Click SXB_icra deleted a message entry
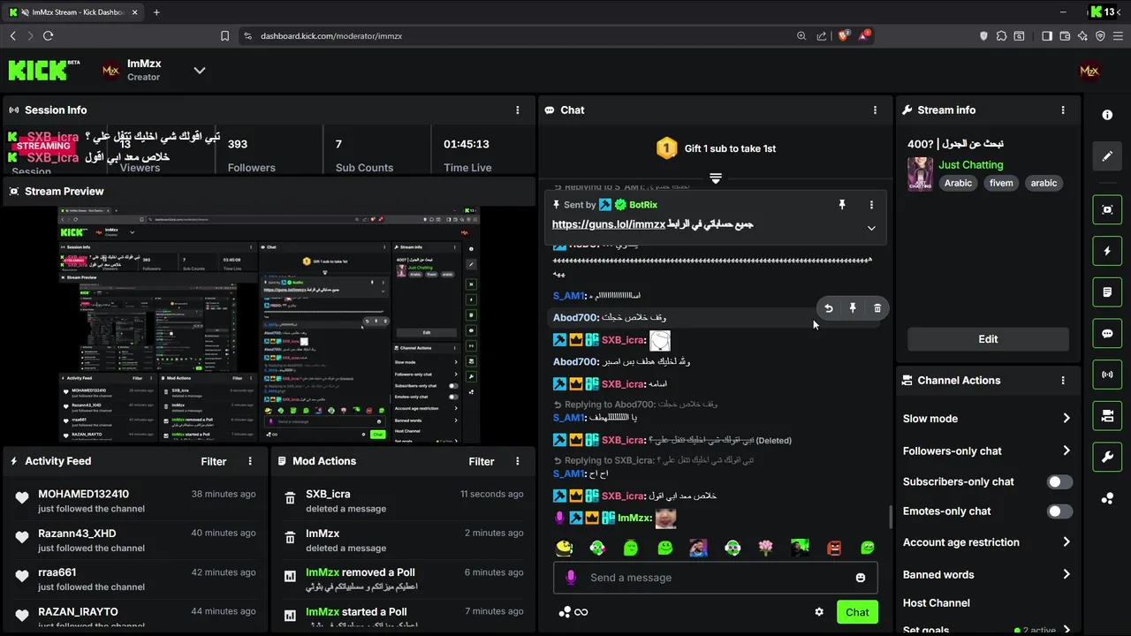The width and height of the screenshot is (1131, 636). tap(401, 501)
